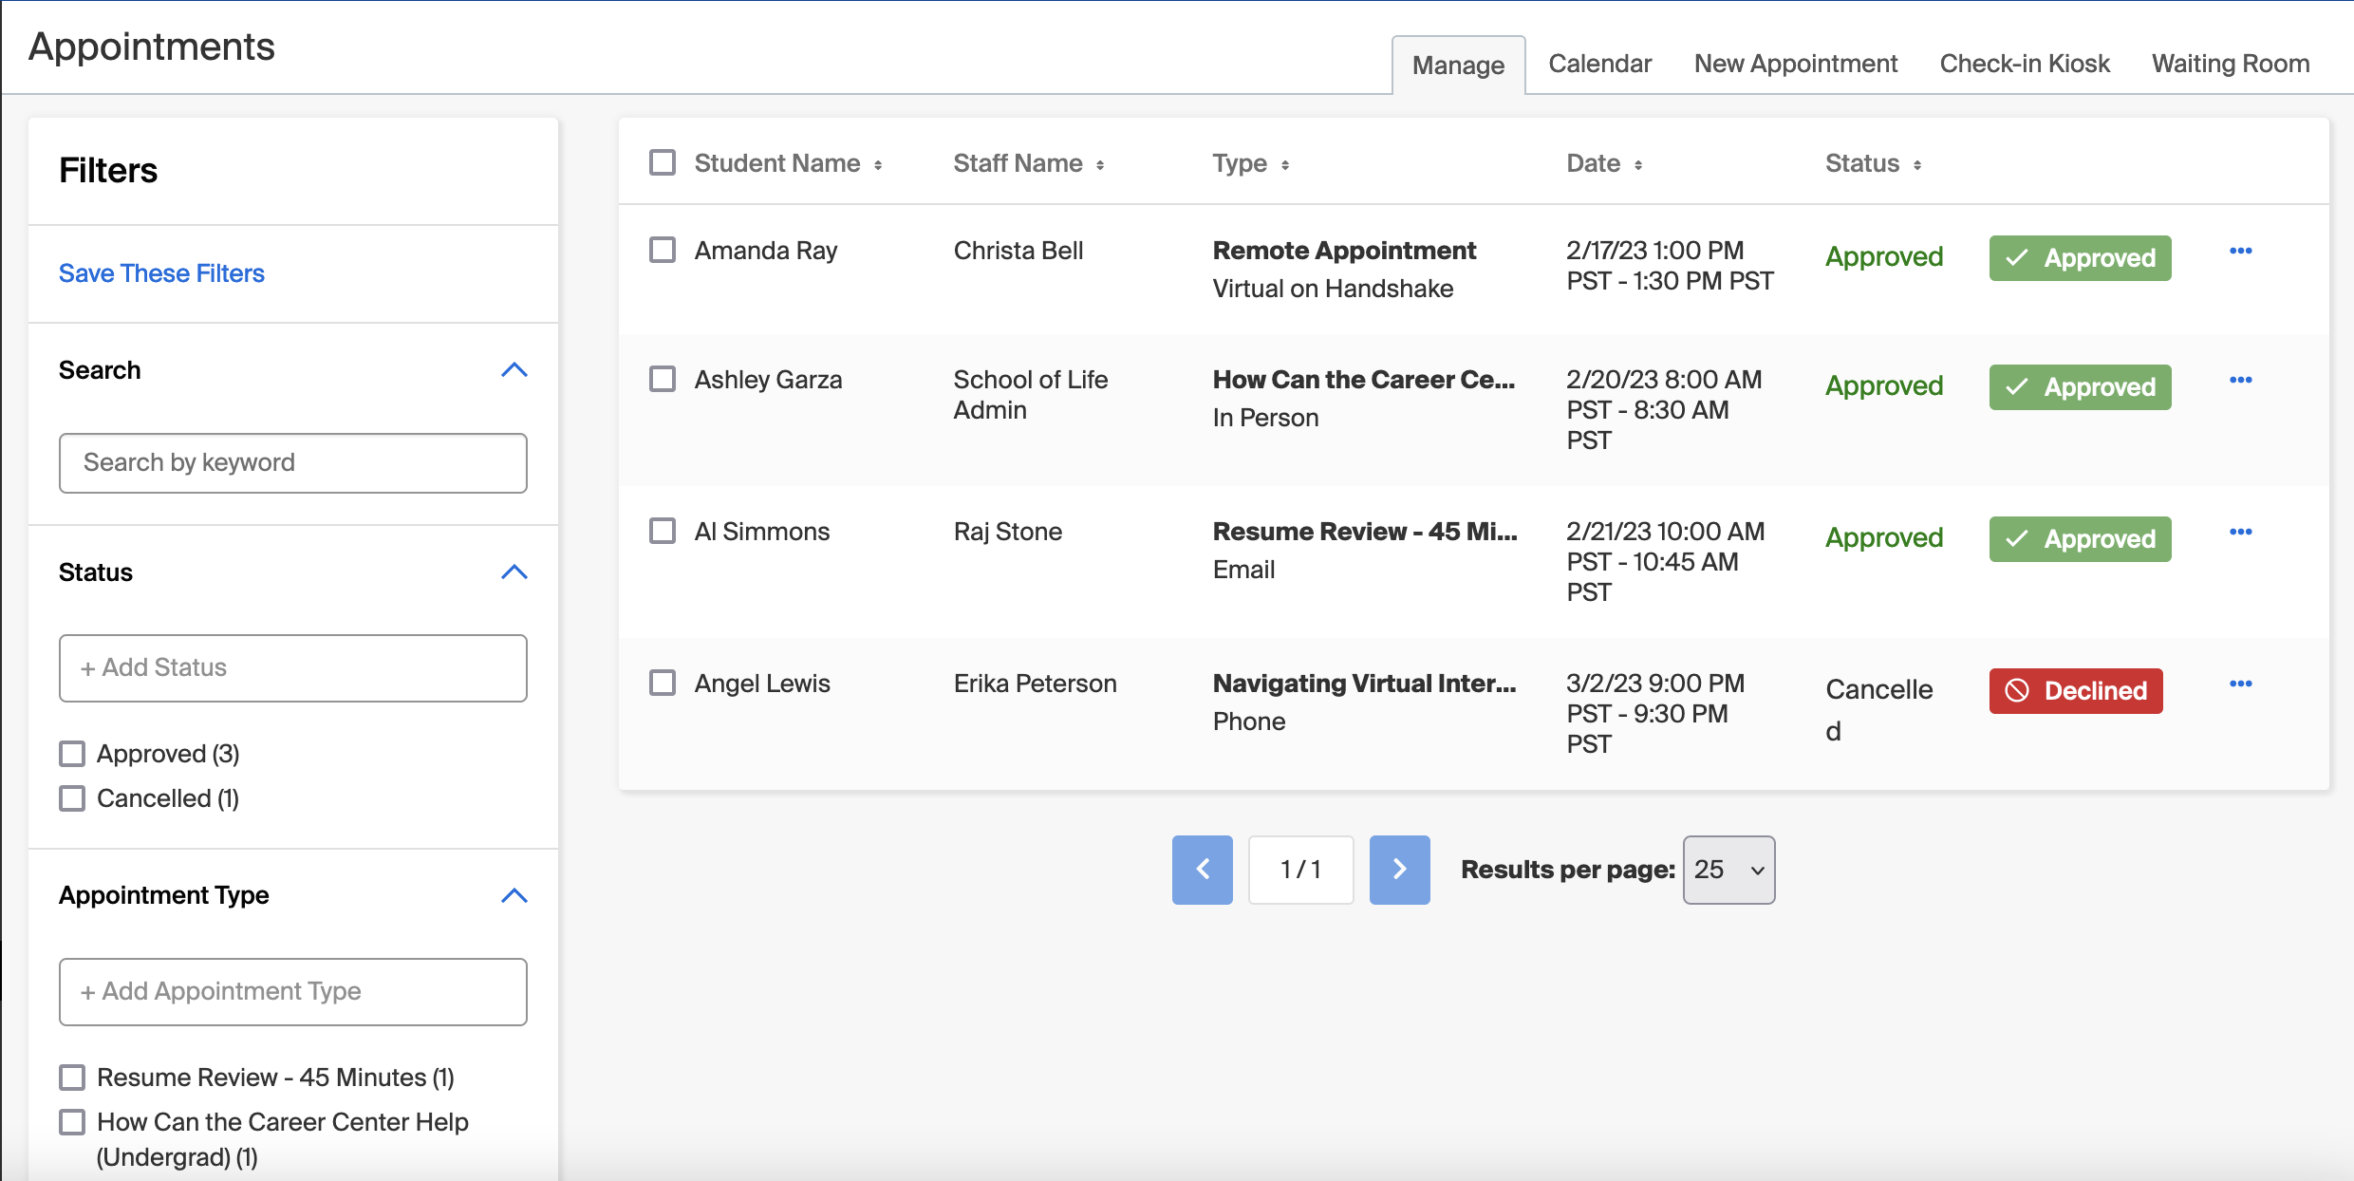The width and height of the screenshot is (2354, 1181).
Task: Enable the Cancelled (1) status filter
Action: pyautogui.click(x=72, y=798)
